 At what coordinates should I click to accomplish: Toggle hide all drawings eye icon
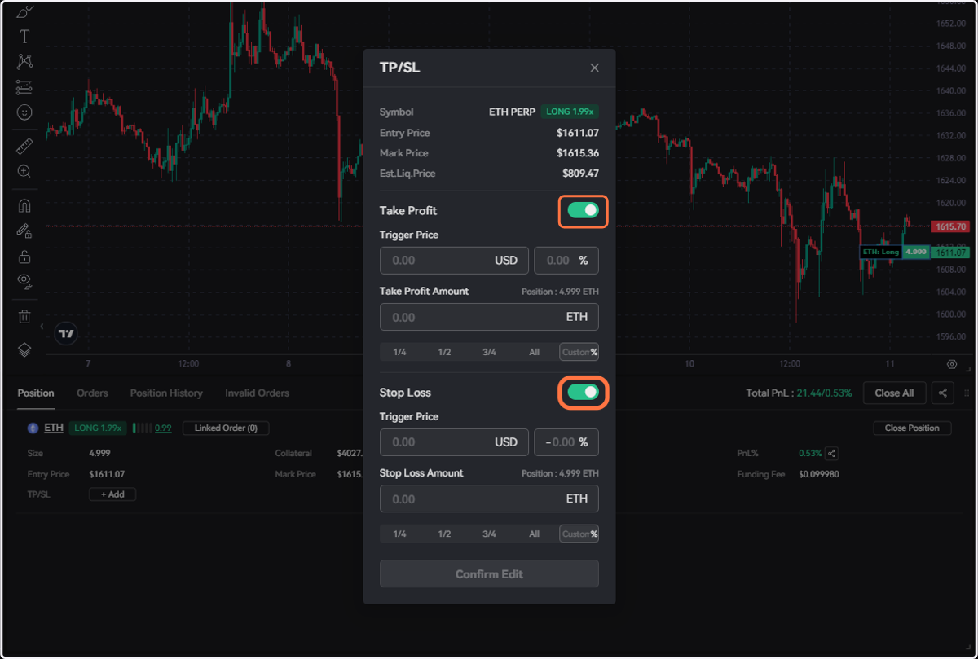[x=24, y=282]
